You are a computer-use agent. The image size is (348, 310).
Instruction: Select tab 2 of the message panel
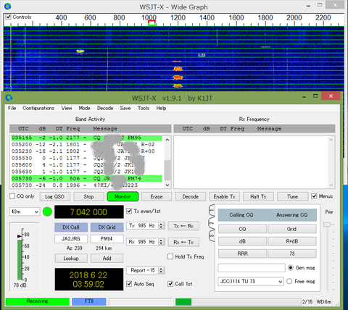212,223
